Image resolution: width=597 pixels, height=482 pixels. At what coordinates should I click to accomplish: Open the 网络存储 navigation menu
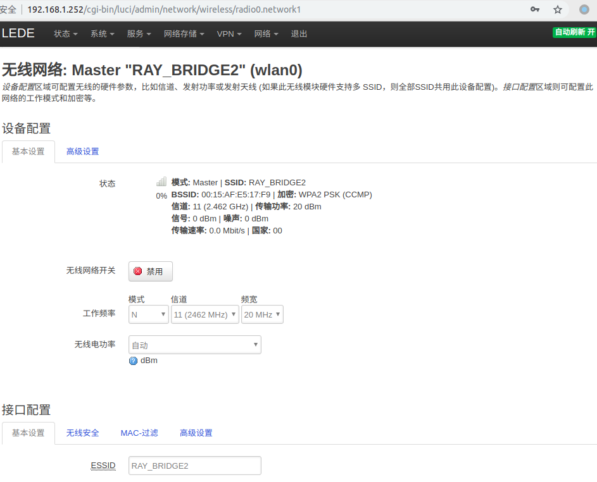point(184,34)
